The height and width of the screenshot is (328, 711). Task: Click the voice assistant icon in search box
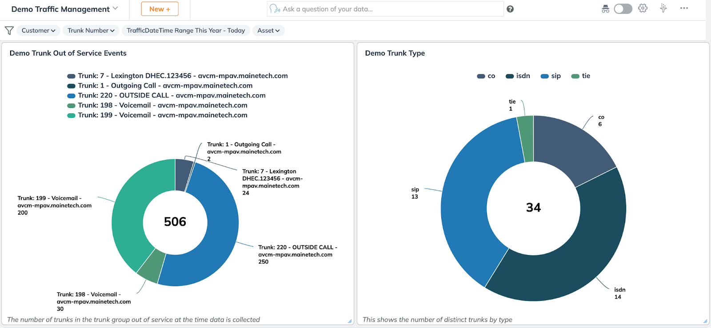(275, 9)
